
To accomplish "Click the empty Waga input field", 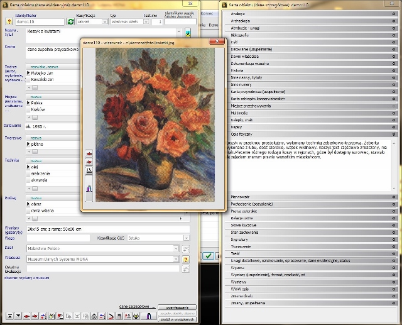I will point(58,238).
